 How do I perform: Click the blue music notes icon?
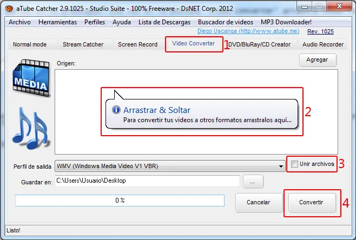(x=31, y=129)
